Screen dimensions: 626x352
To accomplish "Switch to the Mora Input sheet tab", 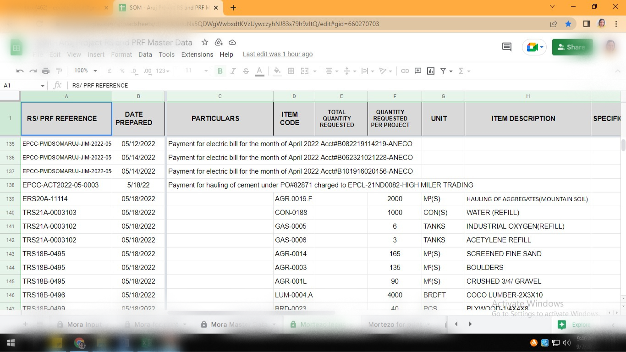I will coord(84,324).
